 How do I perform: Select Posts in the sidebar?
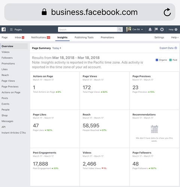tap(5, 98)
